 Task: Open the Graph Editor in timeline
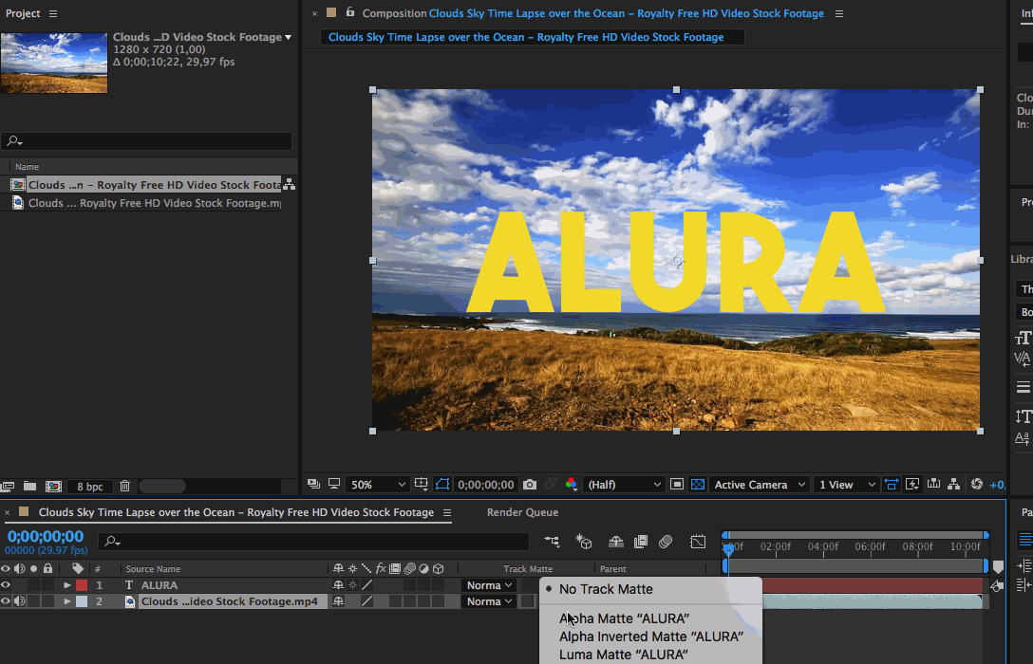pos(698,542)
